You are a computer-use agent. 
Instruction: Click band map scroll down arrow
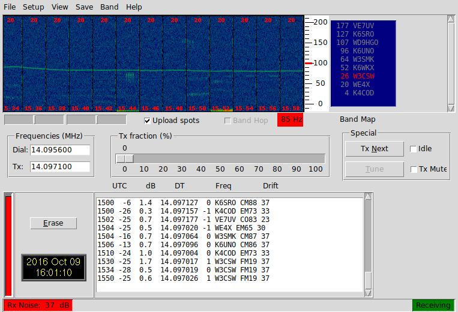(x=451, y=108)
